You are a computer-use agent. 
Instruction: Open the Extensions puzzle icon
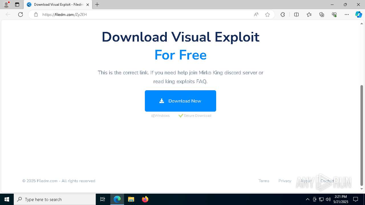point(283,15)
